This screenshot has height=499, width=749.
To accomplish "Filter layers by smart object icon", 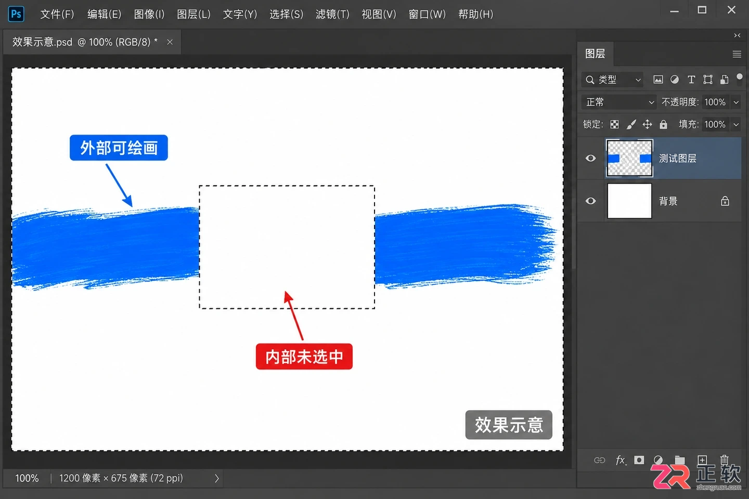I will [724, 80].
